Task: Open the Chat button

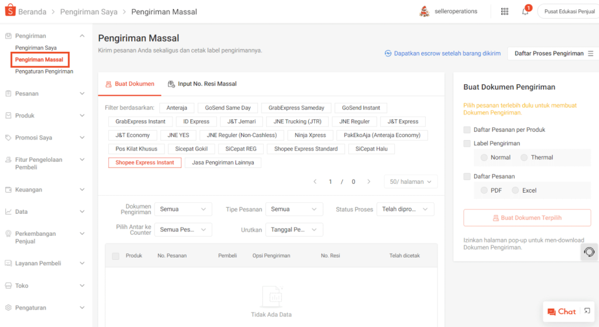Action: click(562, 312)
